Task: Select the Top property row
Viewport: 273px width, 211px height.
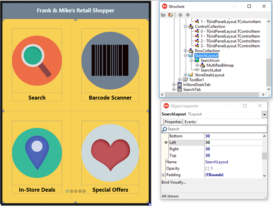Action: 215,155
